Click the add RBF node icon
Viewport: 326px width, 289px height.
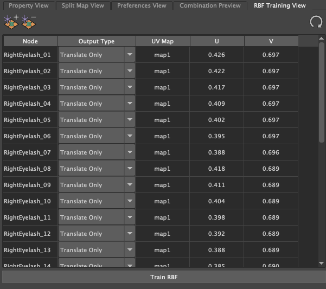[x=11, y=22]
